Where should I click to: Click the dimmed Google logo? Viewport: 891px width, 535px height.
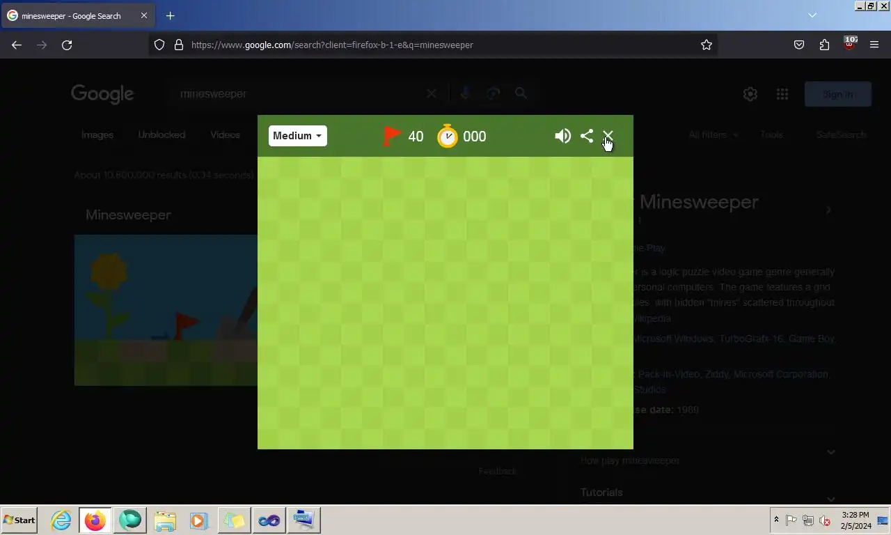[102, 94]
